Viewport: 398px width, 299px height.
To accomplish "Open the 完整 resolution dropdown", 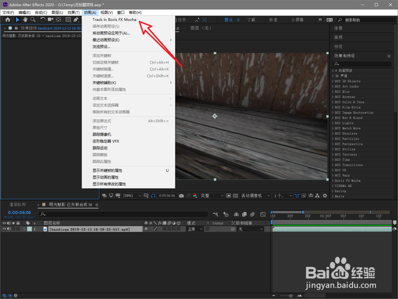I will [x=212, y=196].
